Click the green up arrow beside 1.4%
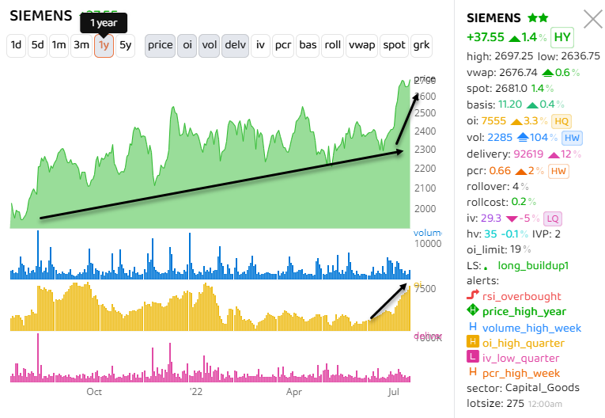 [514, 38]
